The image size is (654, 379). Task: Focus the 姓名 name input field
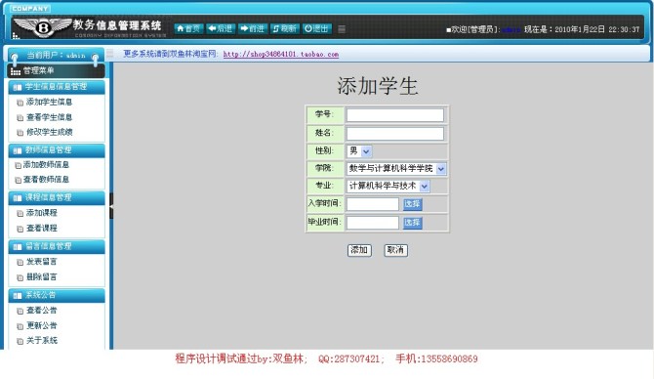pyautogui.click(x=395, y=134)
